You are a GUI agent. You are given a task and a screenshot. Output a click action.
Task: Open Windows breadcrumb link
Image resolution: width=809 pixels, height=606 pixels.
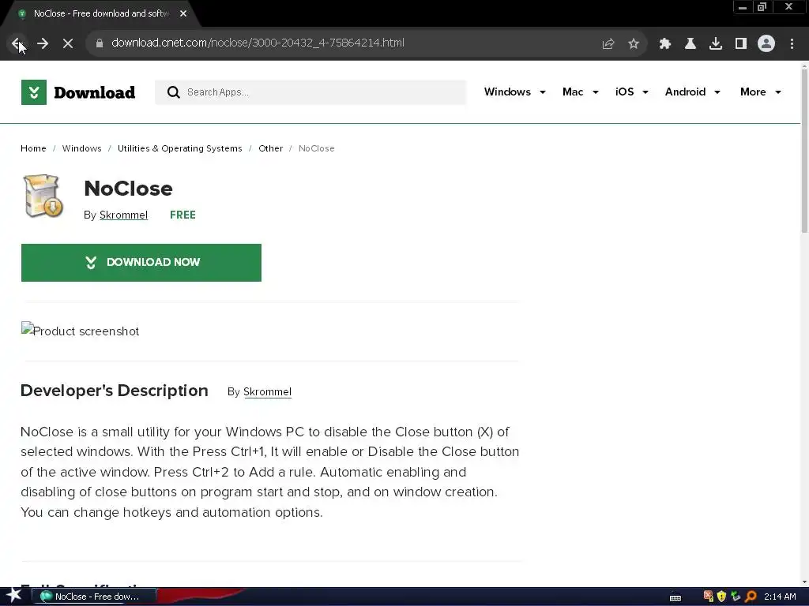[x=81, y=148]
